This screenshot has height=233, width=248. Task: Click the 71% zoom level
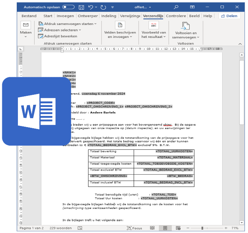click(235, 228)
